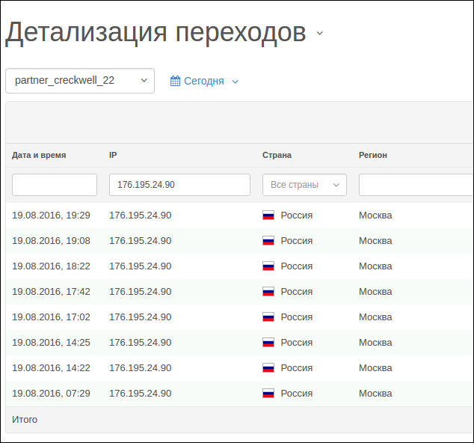Click the Russian flag in the 17:02 row
The width and height of the screenshot is (474, 443).
[x=268, y=317]
